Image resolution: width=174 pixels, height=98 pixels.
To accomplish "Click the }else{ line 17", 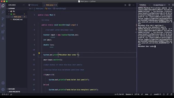I will [46, 85].
